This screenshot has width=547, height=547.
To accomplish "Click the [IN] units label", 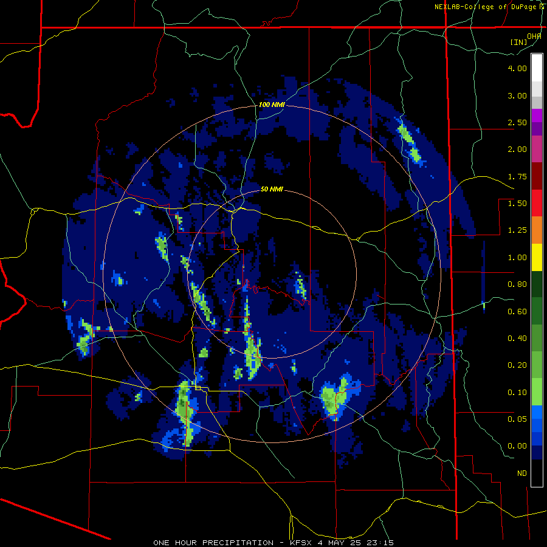I will (519, 42).
